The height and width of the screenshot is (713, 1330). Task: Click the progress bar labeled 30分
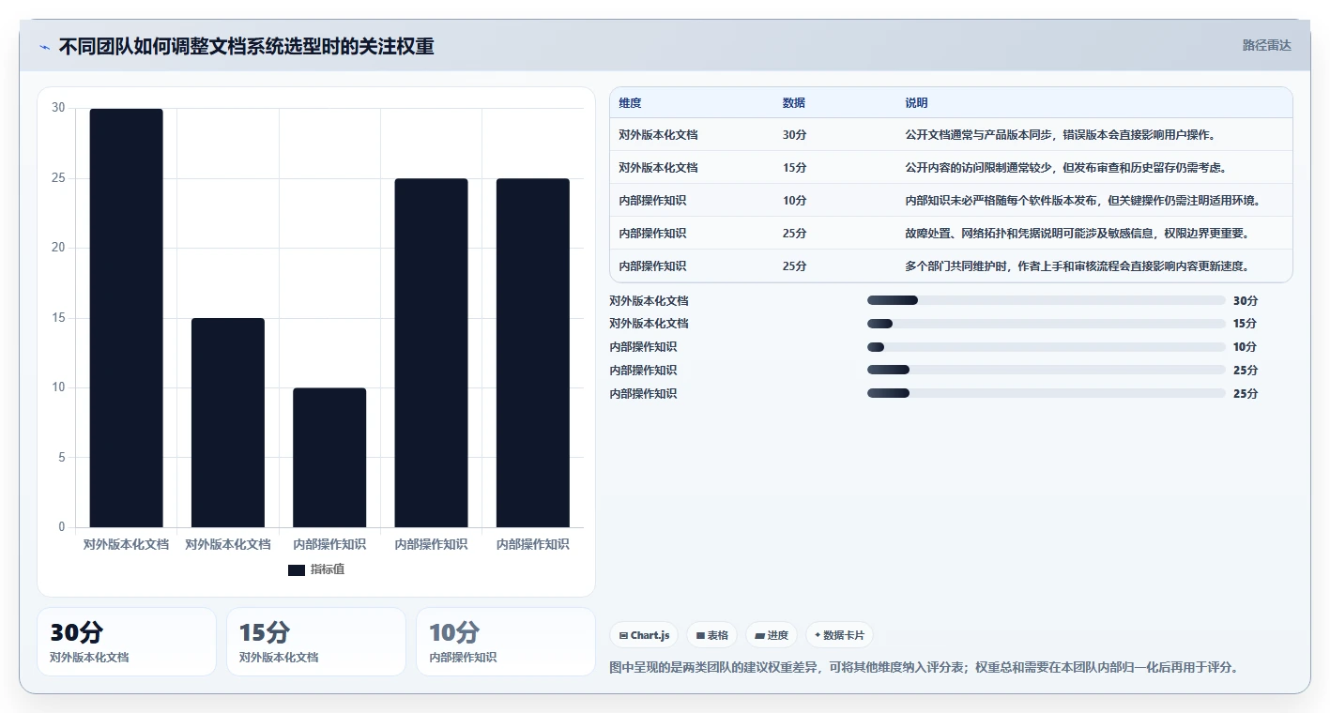[x=1047, y=300]
